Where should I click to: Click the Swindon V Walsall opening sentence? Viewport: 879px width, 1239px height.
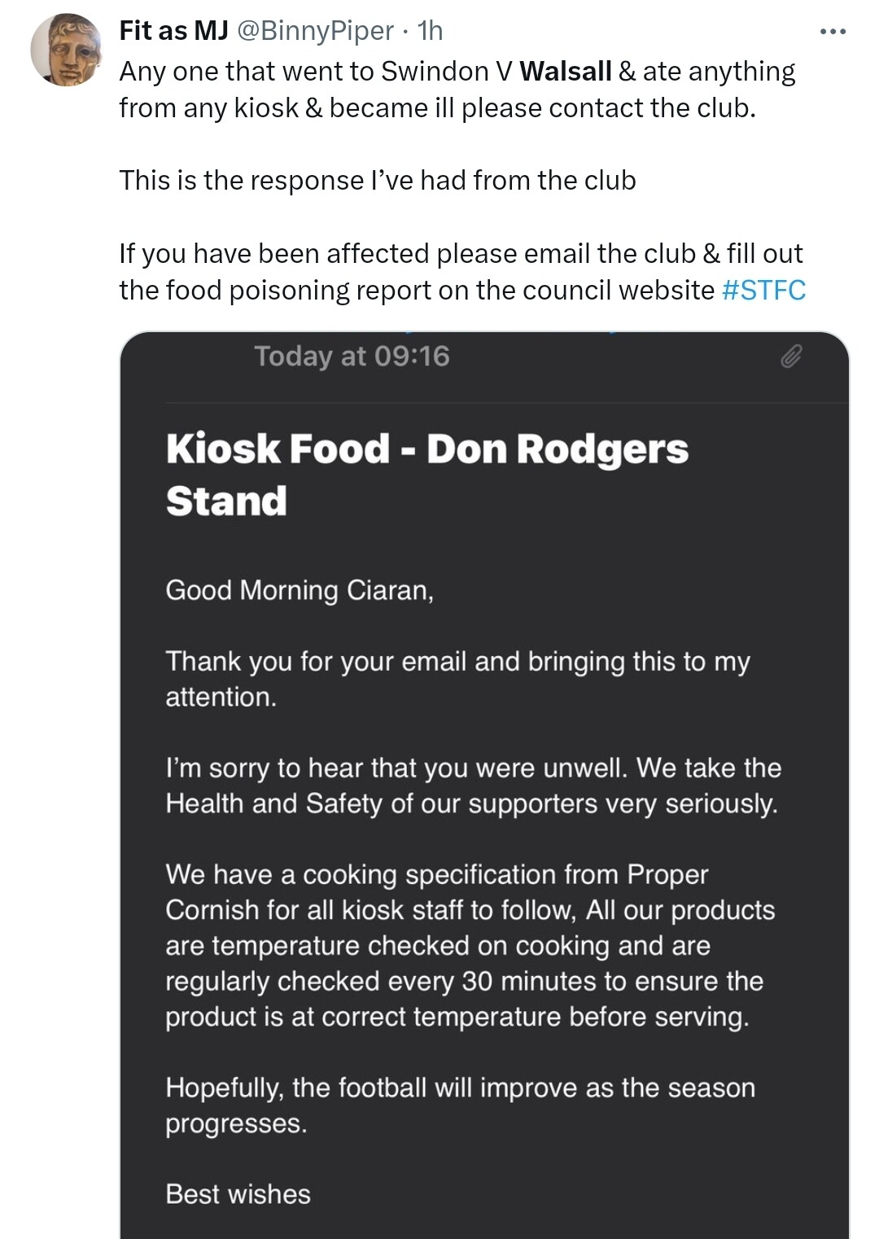tap(457, 90)
